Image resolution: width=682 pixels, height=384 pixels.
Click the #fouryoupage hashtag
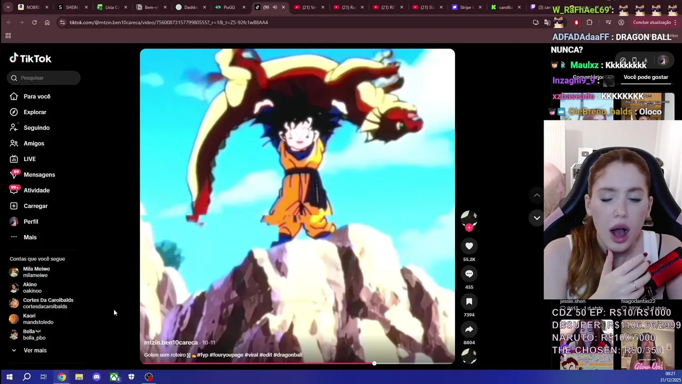[x=226, y=355]
